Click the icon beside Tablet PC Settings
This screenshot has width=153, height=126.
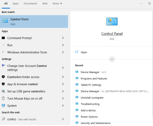[77, 85]
